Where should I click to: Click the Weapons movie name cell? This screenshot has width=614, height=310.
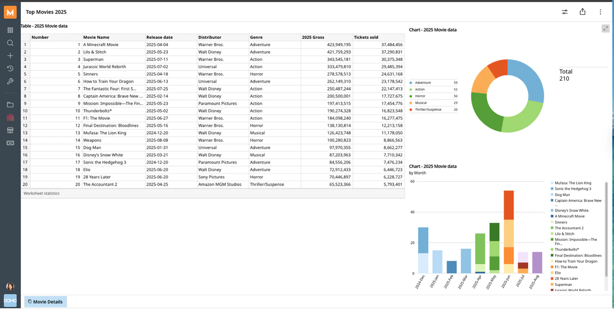click(x=113, y=140)
